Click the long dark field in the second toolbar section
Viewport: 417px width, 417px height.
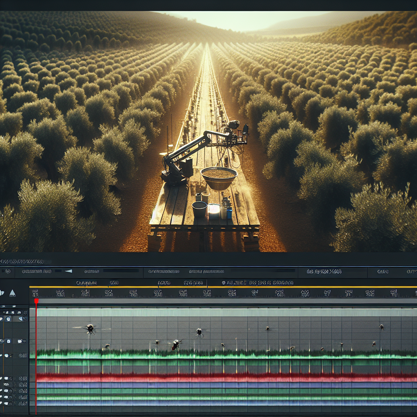click(121, 270)
